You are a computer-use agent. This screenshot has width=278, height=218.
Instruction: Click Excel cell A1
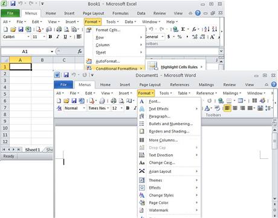pyautogui.click(x=21, y=67)
